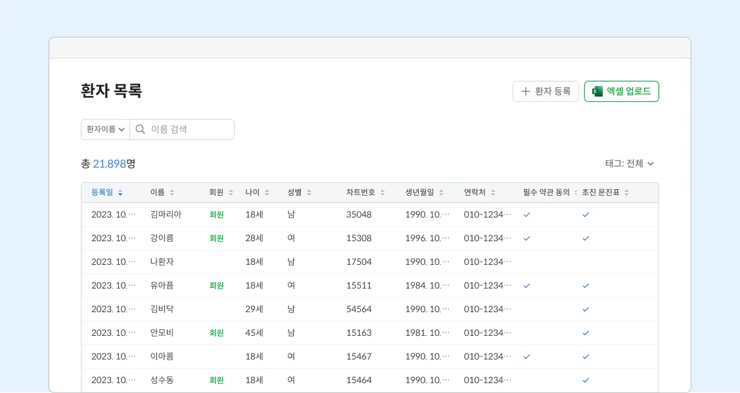The width and height of the screenshot is (740, 393).
Task: Select patient name 성수동
Action: (162, 380)
